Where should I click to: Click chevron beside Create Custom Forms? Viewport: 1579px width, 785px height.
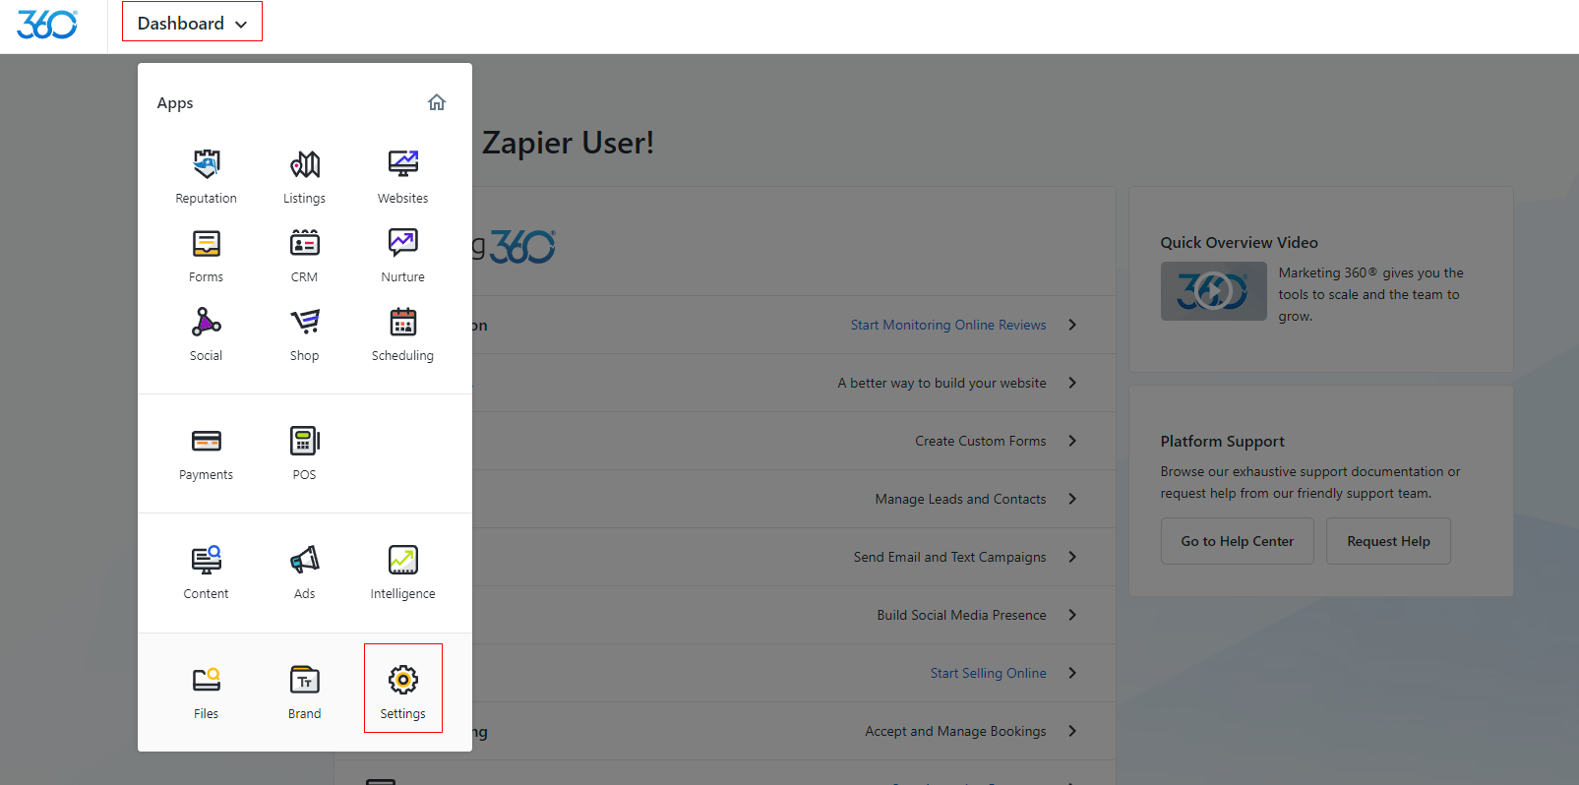tap(1072, 441)
